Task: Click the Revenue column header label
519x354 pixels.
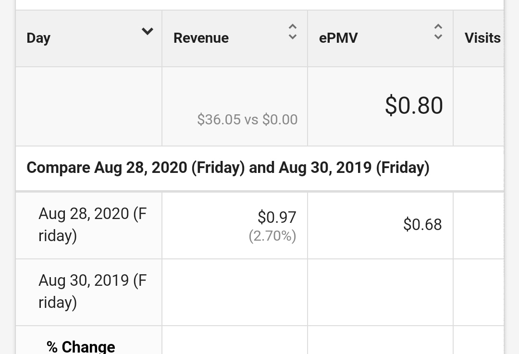Action: [x=201, y=38]
